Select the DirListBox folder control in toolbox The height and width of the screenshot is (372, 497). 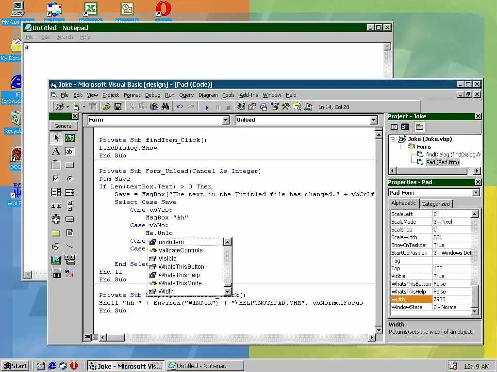[x=56, y=233]
